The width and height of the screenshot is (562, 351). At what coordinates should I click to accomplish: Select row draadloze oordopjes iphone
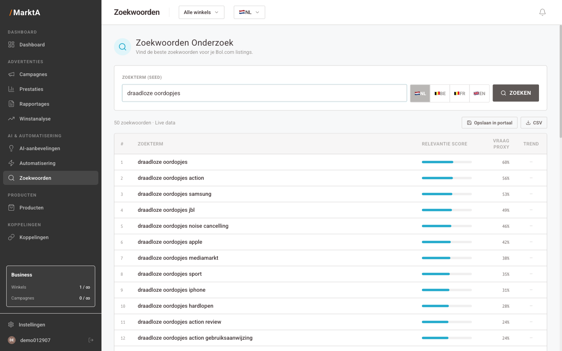click(331, 290)
